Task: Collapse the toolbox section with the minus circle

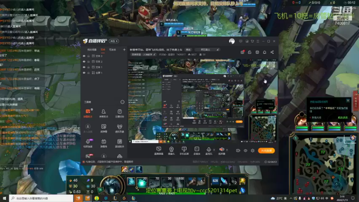Action: tap(123, 102)
